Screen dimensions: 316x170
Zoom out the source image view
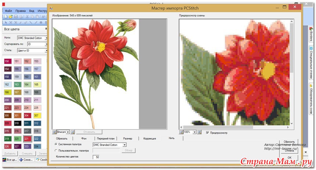[73, 132]
